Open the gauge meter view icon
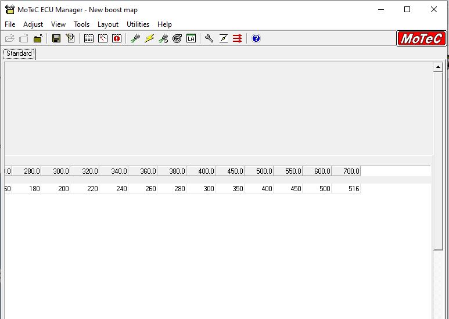The image size is (449, 319). point(103,38)
